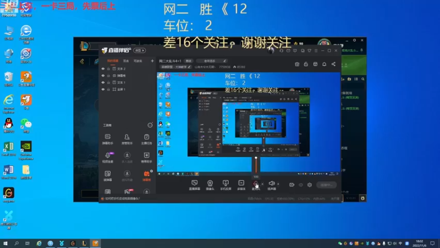440x248 pixels.
Task: Toggle the lock on the 文本 2 source
Action: click(108, 68)
